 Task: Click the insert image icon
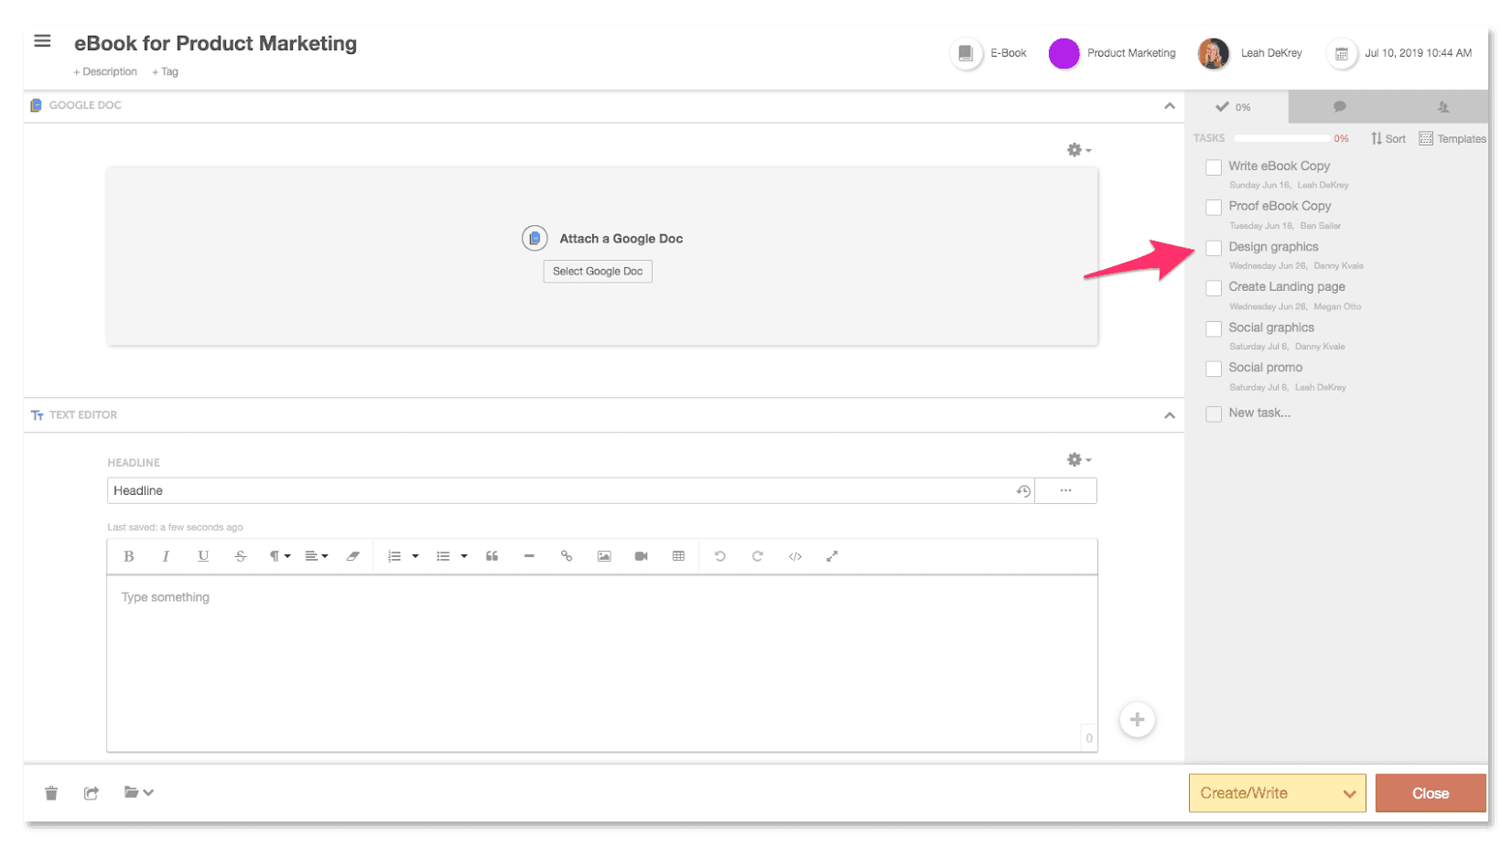click(x=604, y=556)
